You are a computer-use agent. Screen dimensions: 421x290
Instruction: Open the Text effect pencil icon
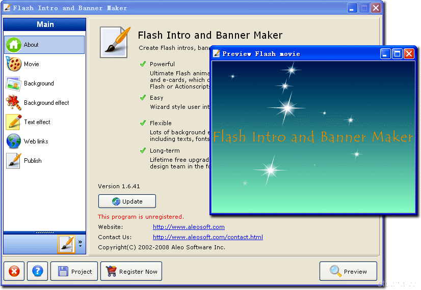point(14,122)
